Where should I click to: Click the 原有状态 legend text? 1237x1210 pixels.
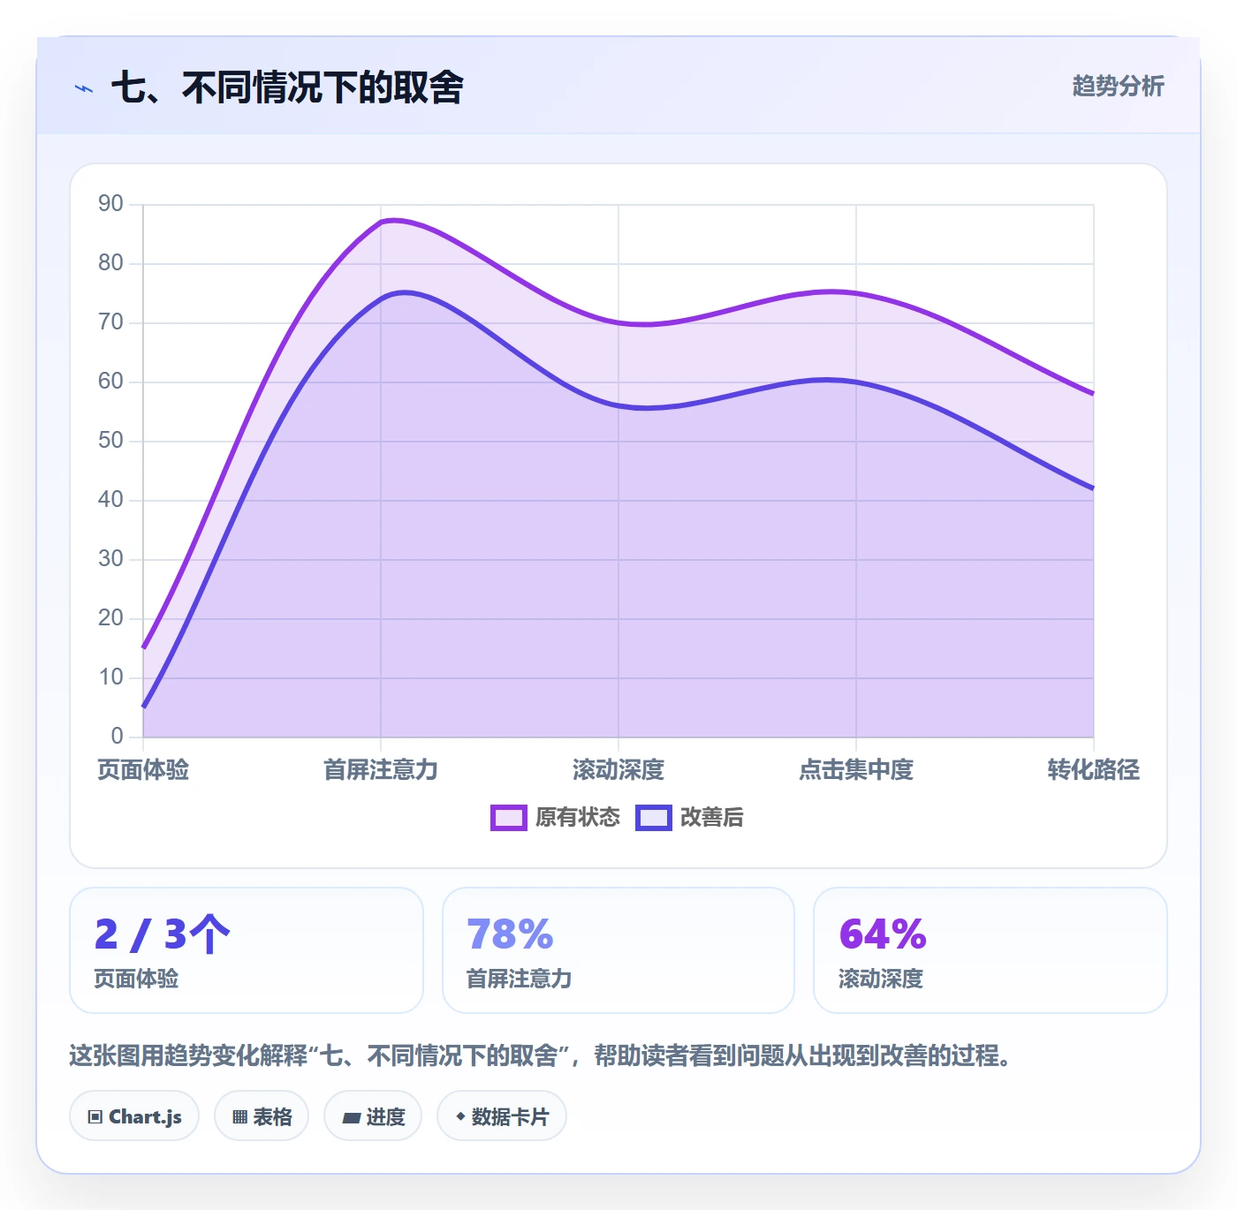tap(578, 818)
